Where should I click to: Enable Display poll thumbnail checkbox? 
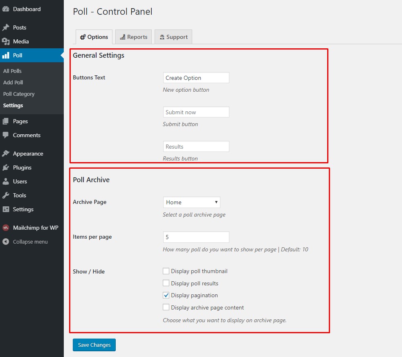point(166,271)
